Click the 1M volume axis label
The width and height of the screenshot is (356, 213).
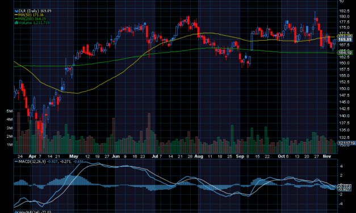coord(10,144)
